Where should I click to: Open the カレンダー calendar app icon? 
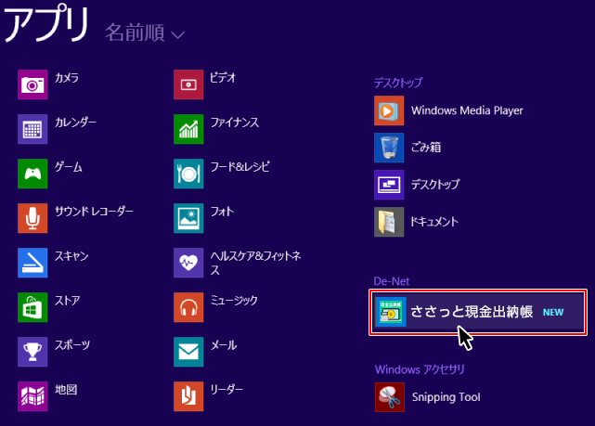tap(32, 129)
